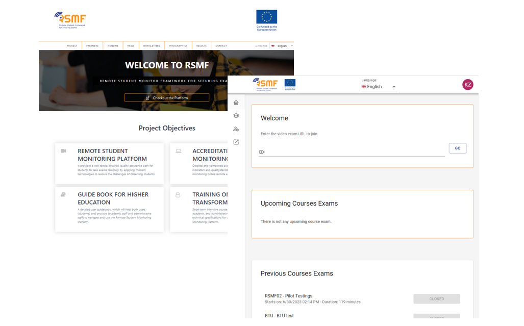Image resolution: width=524 pixels, height=326 pixels.
Task: Click the lock icon on the Training card
Action: coord(179,194)
